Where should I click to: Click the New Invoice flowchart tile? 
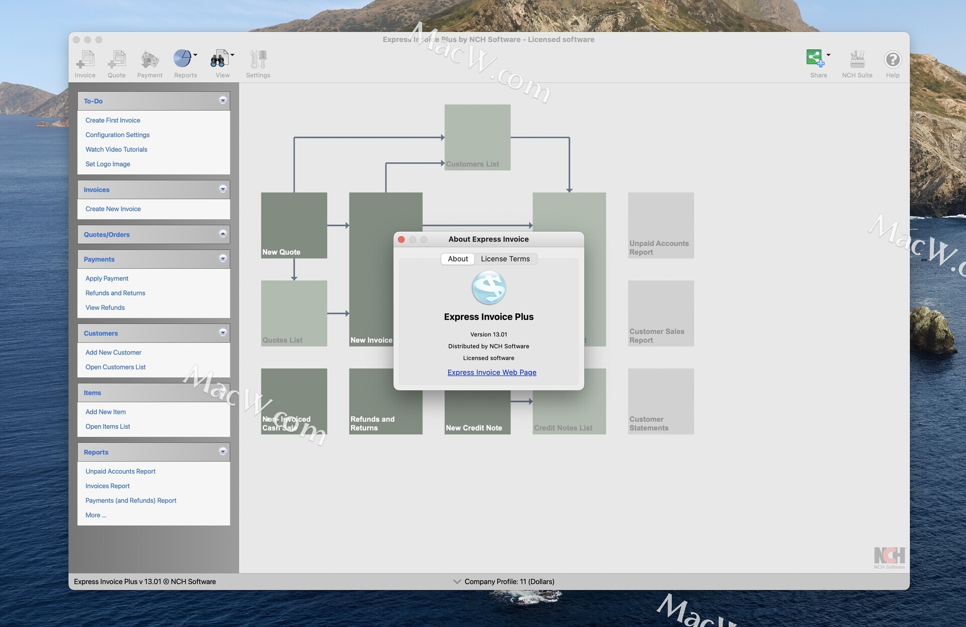pos(372,270)
